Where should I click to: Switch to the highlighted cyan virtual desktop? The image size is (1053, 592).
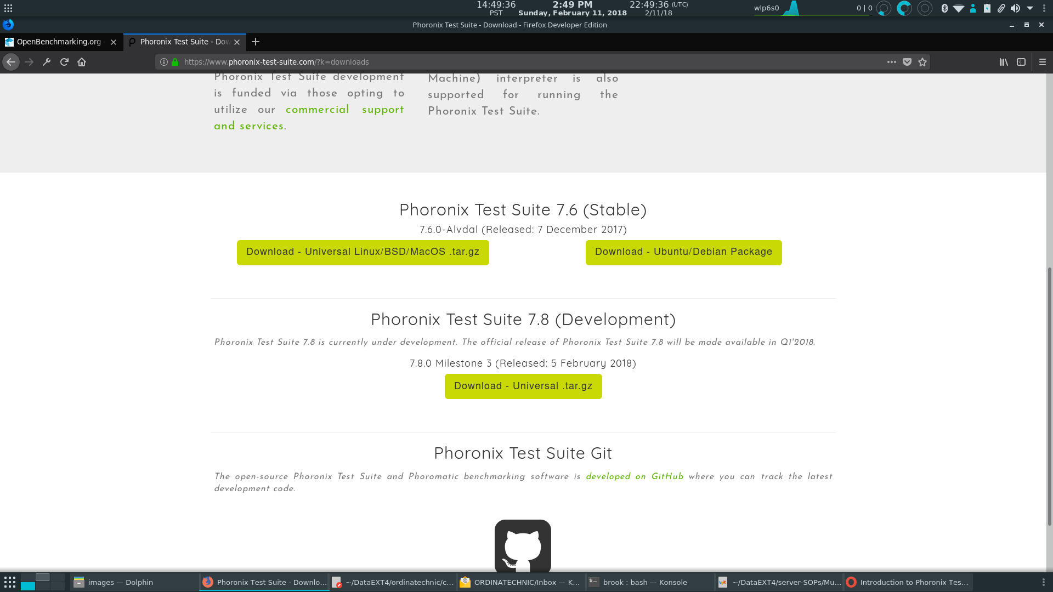pos(28,586)
